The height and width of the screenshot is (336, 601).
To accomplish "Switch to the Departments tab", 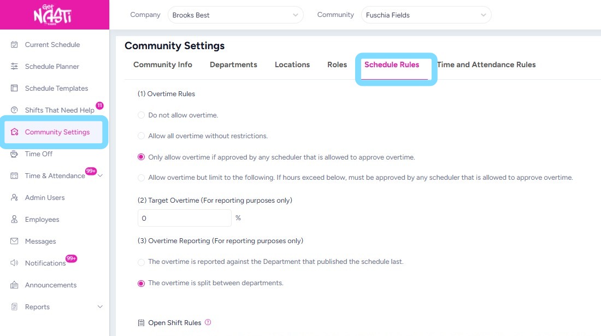I will pyautogui.click(x=233, y=64).
